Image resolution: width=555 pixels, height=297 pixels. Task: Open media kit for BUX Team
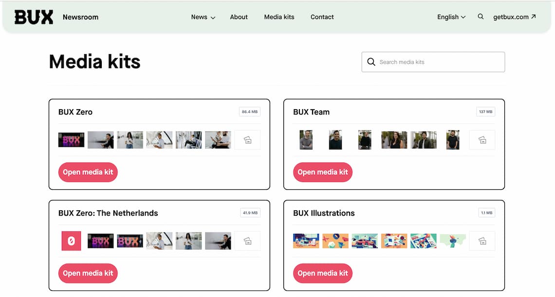pos(323,172)
